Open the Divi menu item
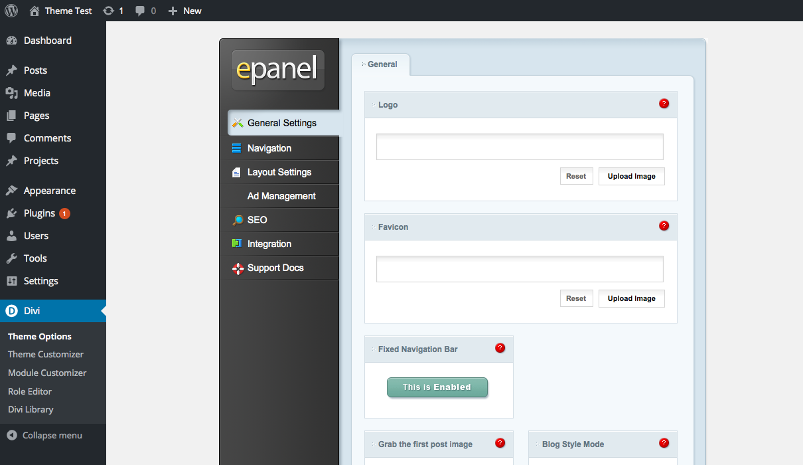This screenshot has height=465, width=803. (x=53, y=311)
